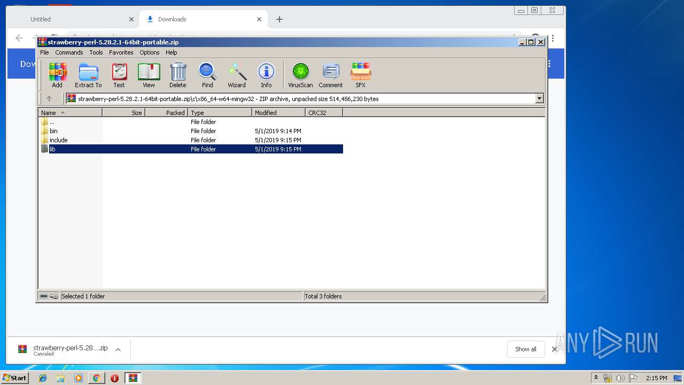Click Chrome back navigation arrow
Viewport: 684px width, 385px height.
coord(19,38)
